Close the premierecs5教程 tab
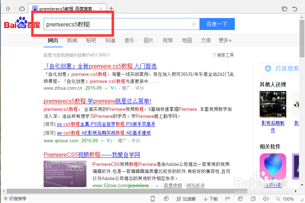 pos(101,8)
